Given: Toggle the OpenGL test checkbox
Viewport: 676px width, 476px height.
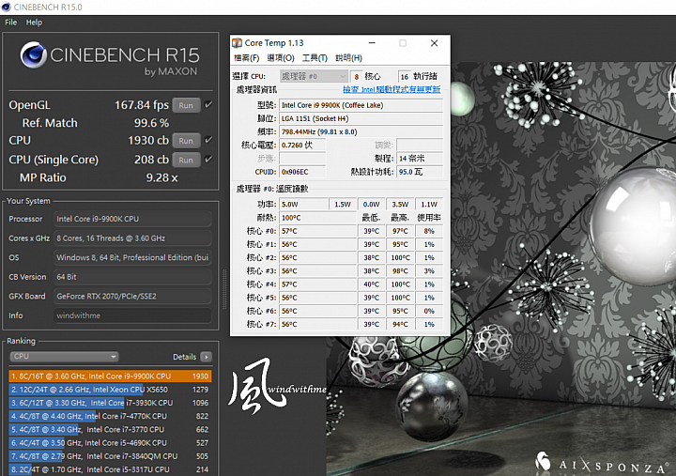Looking at the screenshot, I should [208, 104].
